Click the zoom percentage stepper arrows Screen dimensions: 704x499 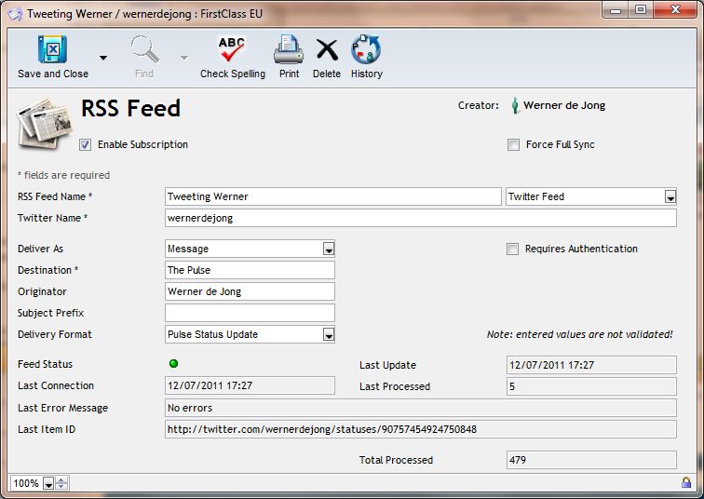pyautogui.click(x=61, y=483)
